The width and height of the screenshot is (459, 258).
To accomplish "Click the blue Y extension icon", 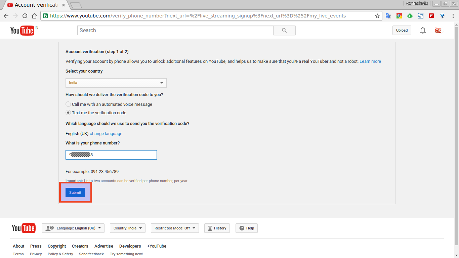I will point(442,16).
